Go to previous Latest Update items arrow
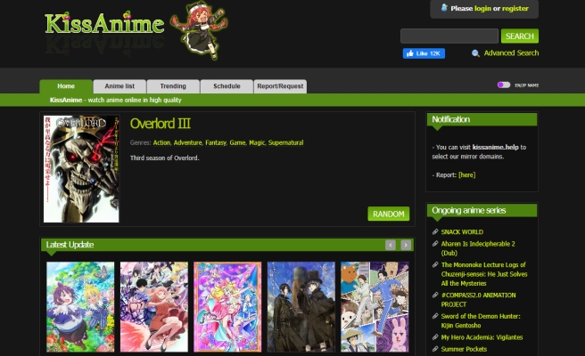 [391, 245]
